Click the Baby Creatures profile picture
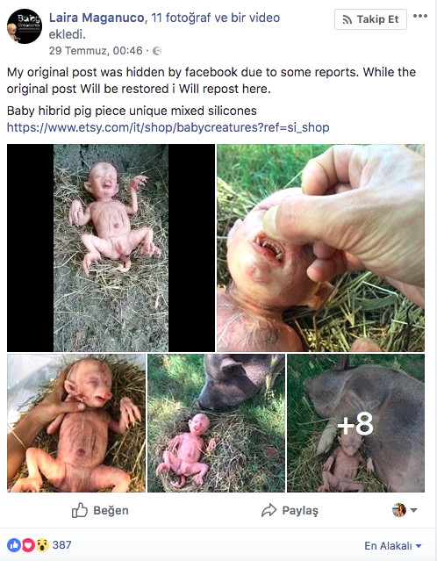 [25, 26]
